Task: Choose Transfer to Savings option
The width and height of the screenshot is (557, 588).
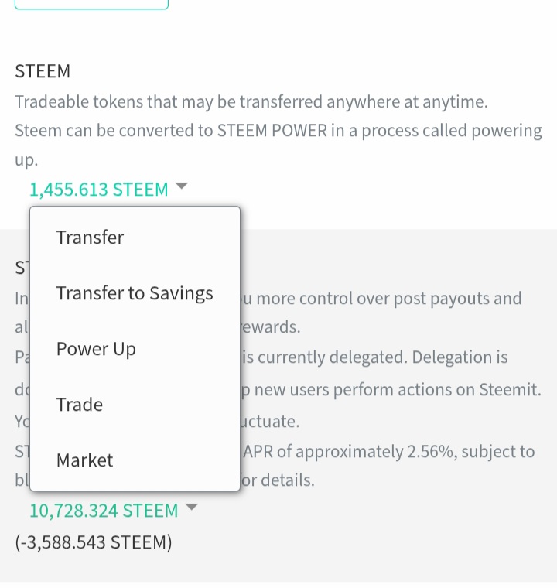Action: (x=135, y=293)
